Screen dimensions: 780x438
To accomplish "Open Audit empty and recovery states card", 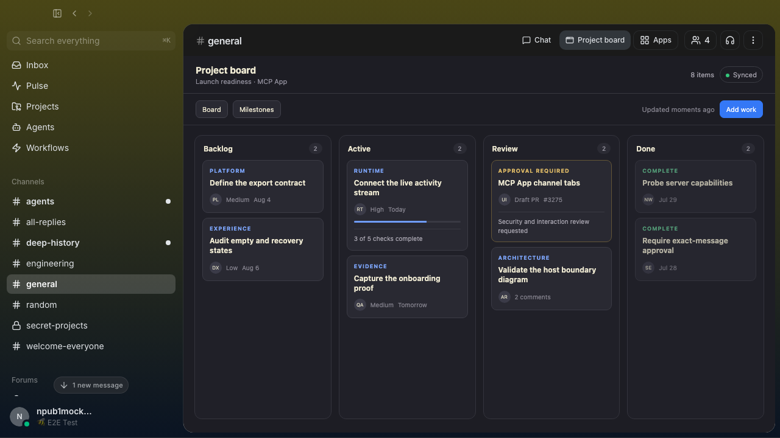I will (263, 249).
